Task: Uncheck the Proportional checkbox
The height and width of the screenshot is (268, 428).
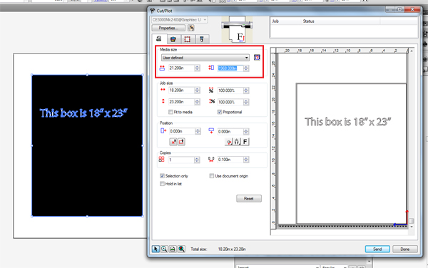Action: pyautogui.click(x=220, y=112)
